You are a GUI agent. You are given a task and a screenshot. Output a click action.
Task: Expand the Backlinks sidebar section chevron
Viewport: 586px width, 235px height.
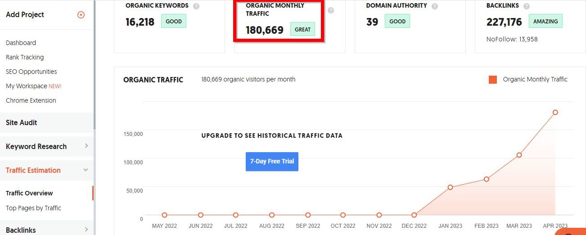coord(86,230)
